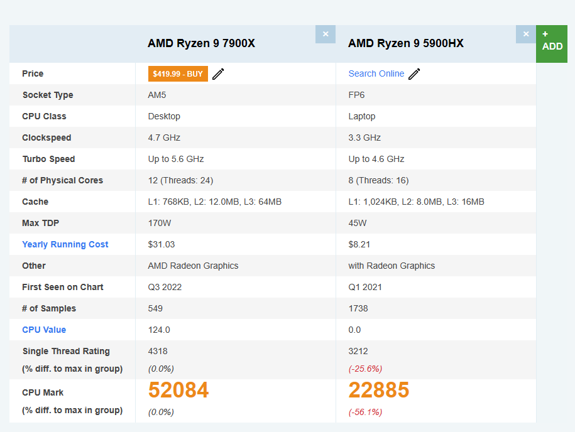Click the 22885 CPU Mark score
Screen dimensions: 575x432
(379, 390)
